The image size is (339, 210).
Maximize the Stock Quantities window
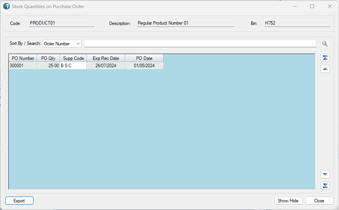[x=312, y=6]
